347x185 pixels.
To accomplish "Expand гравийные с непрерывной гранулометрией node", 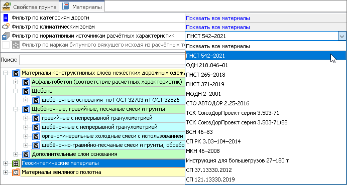I will tap(26, 118).
